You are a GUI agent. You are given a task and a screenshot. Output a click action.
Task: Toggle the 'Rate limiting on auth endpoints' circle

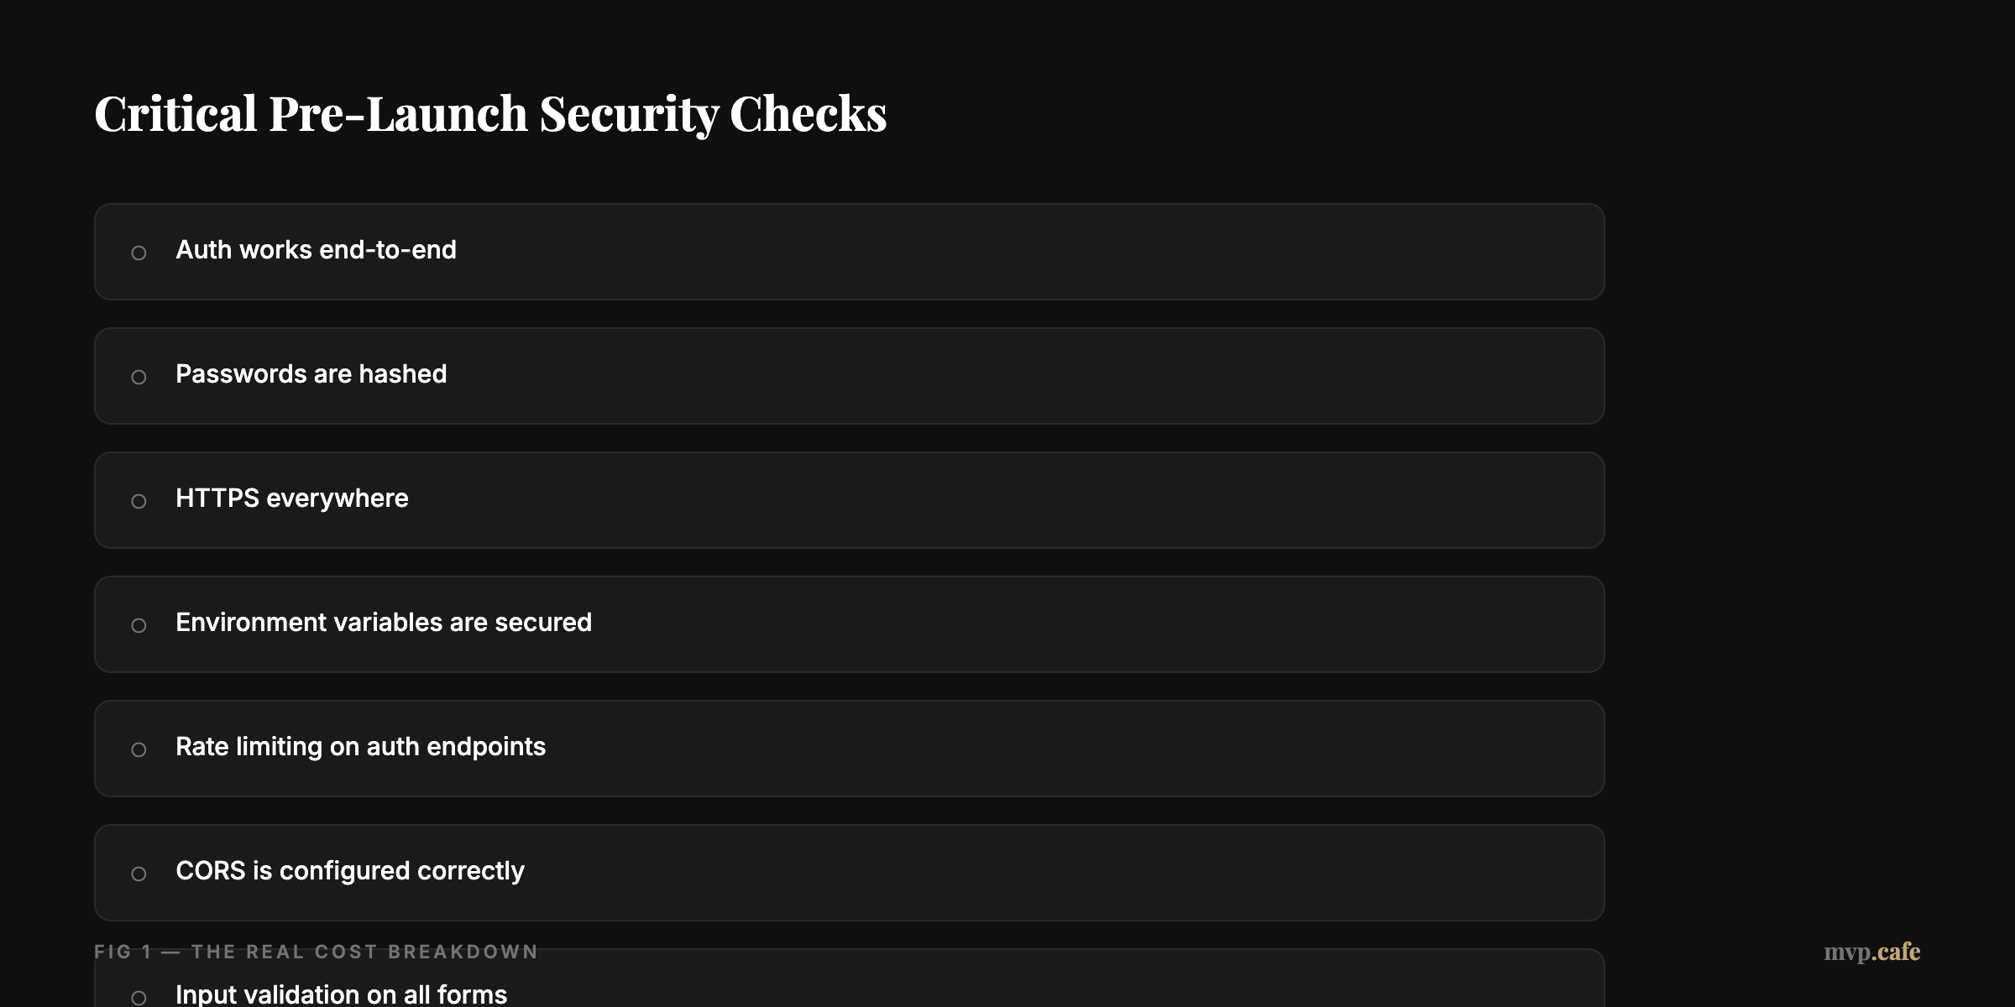click(x=139, y=749)
